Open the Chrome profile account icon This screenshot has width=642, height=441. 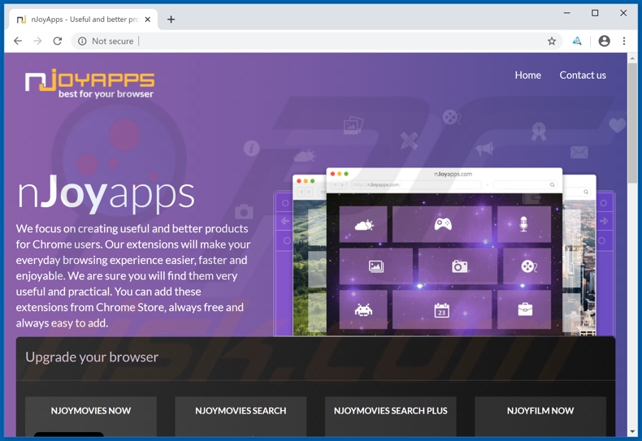coord(604,41)
